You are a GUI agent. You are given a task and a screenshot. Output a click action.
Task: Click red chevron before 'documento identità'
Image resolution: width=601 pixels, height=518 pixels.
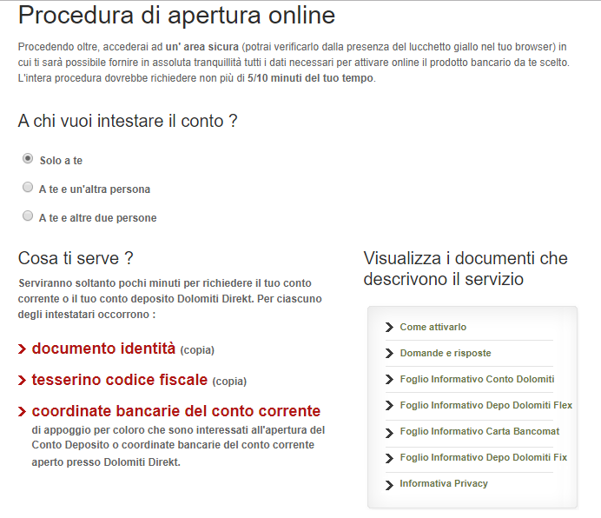click(22, 349)
